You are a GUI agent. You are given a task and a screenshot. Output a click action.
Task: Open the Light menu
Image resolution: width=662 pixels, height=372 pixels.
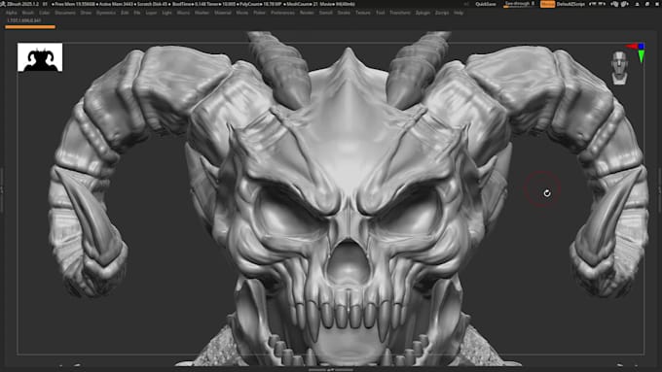(x=166, y=13)
